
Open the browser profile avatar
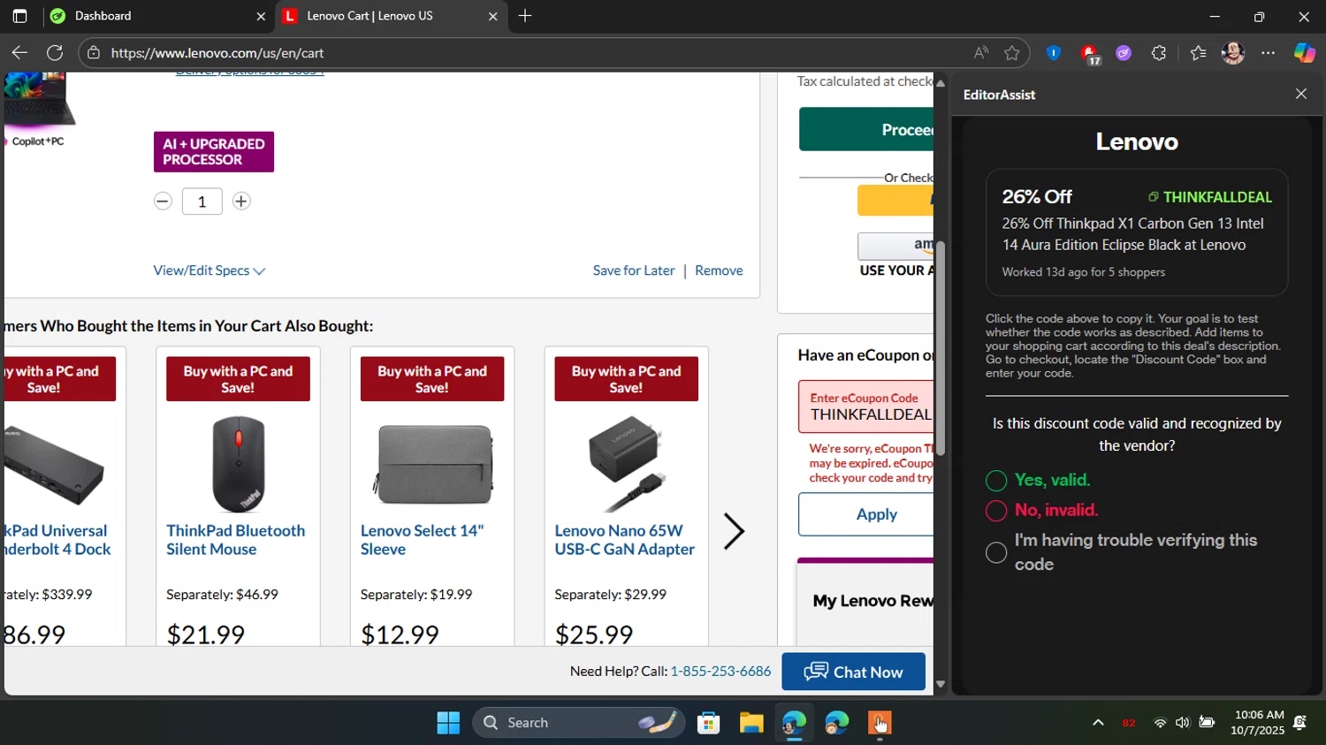click(x=1233, y=53)
